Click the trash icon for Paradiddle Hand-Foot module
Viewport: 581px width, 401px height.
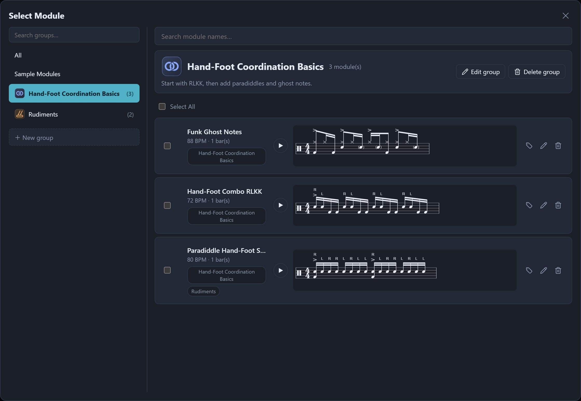pos(558,270)
